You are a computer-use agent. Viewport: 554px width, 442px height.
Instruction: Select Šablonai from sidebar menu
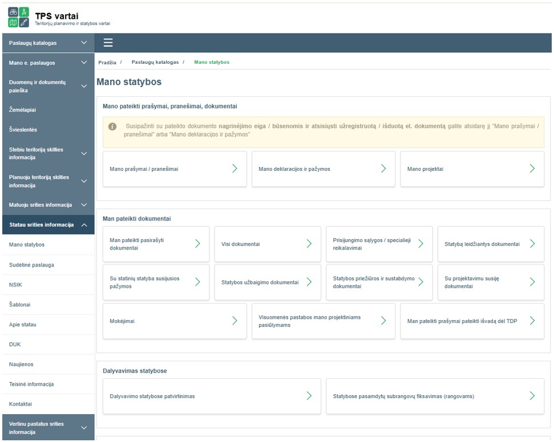click(20, 305)
